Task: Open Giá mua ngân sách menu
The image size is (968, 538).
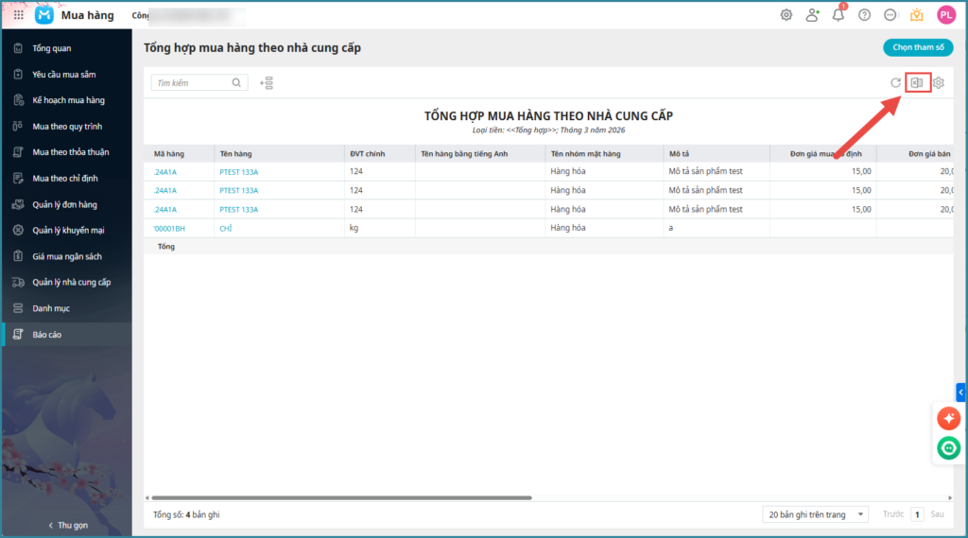Action: click(67, 256)
